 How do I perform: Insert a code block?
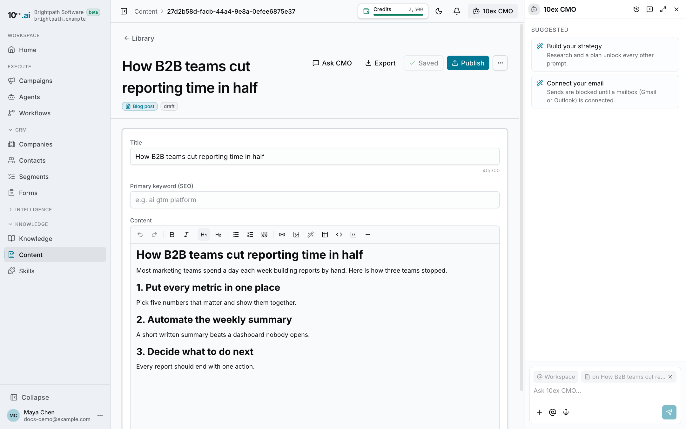point(353,235)
